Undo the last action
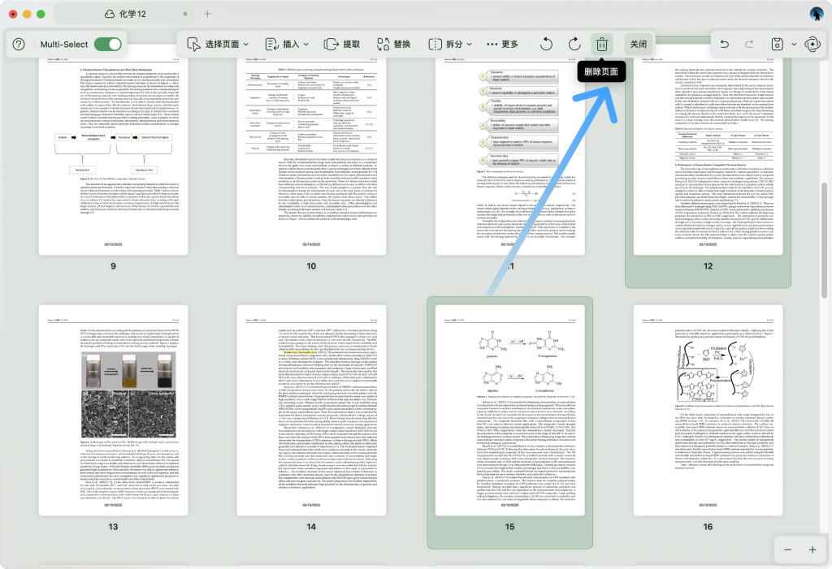 [x=724, y=44]
